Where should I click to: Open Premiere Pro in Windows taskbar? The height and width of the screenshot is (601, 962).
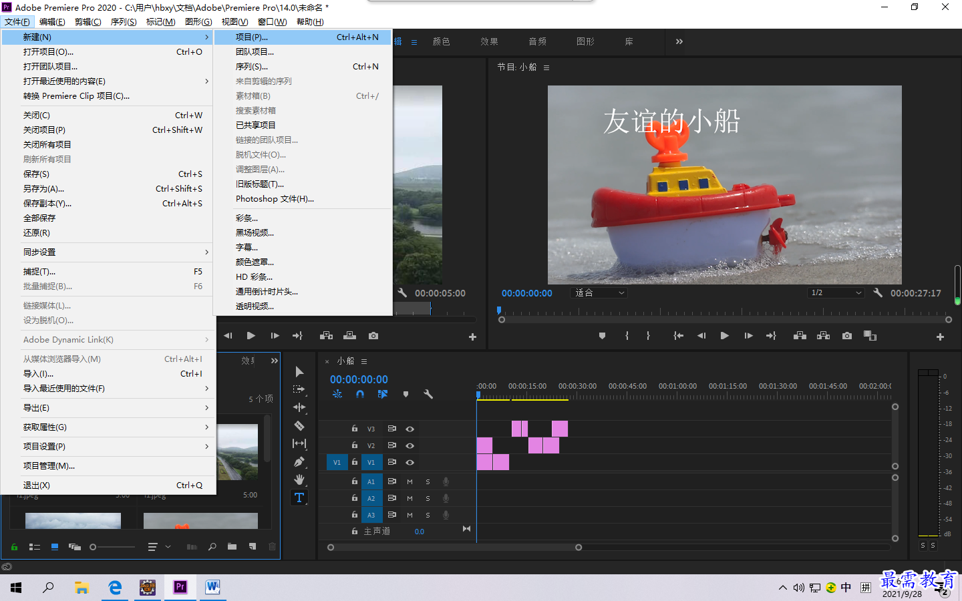pos(180,587)
